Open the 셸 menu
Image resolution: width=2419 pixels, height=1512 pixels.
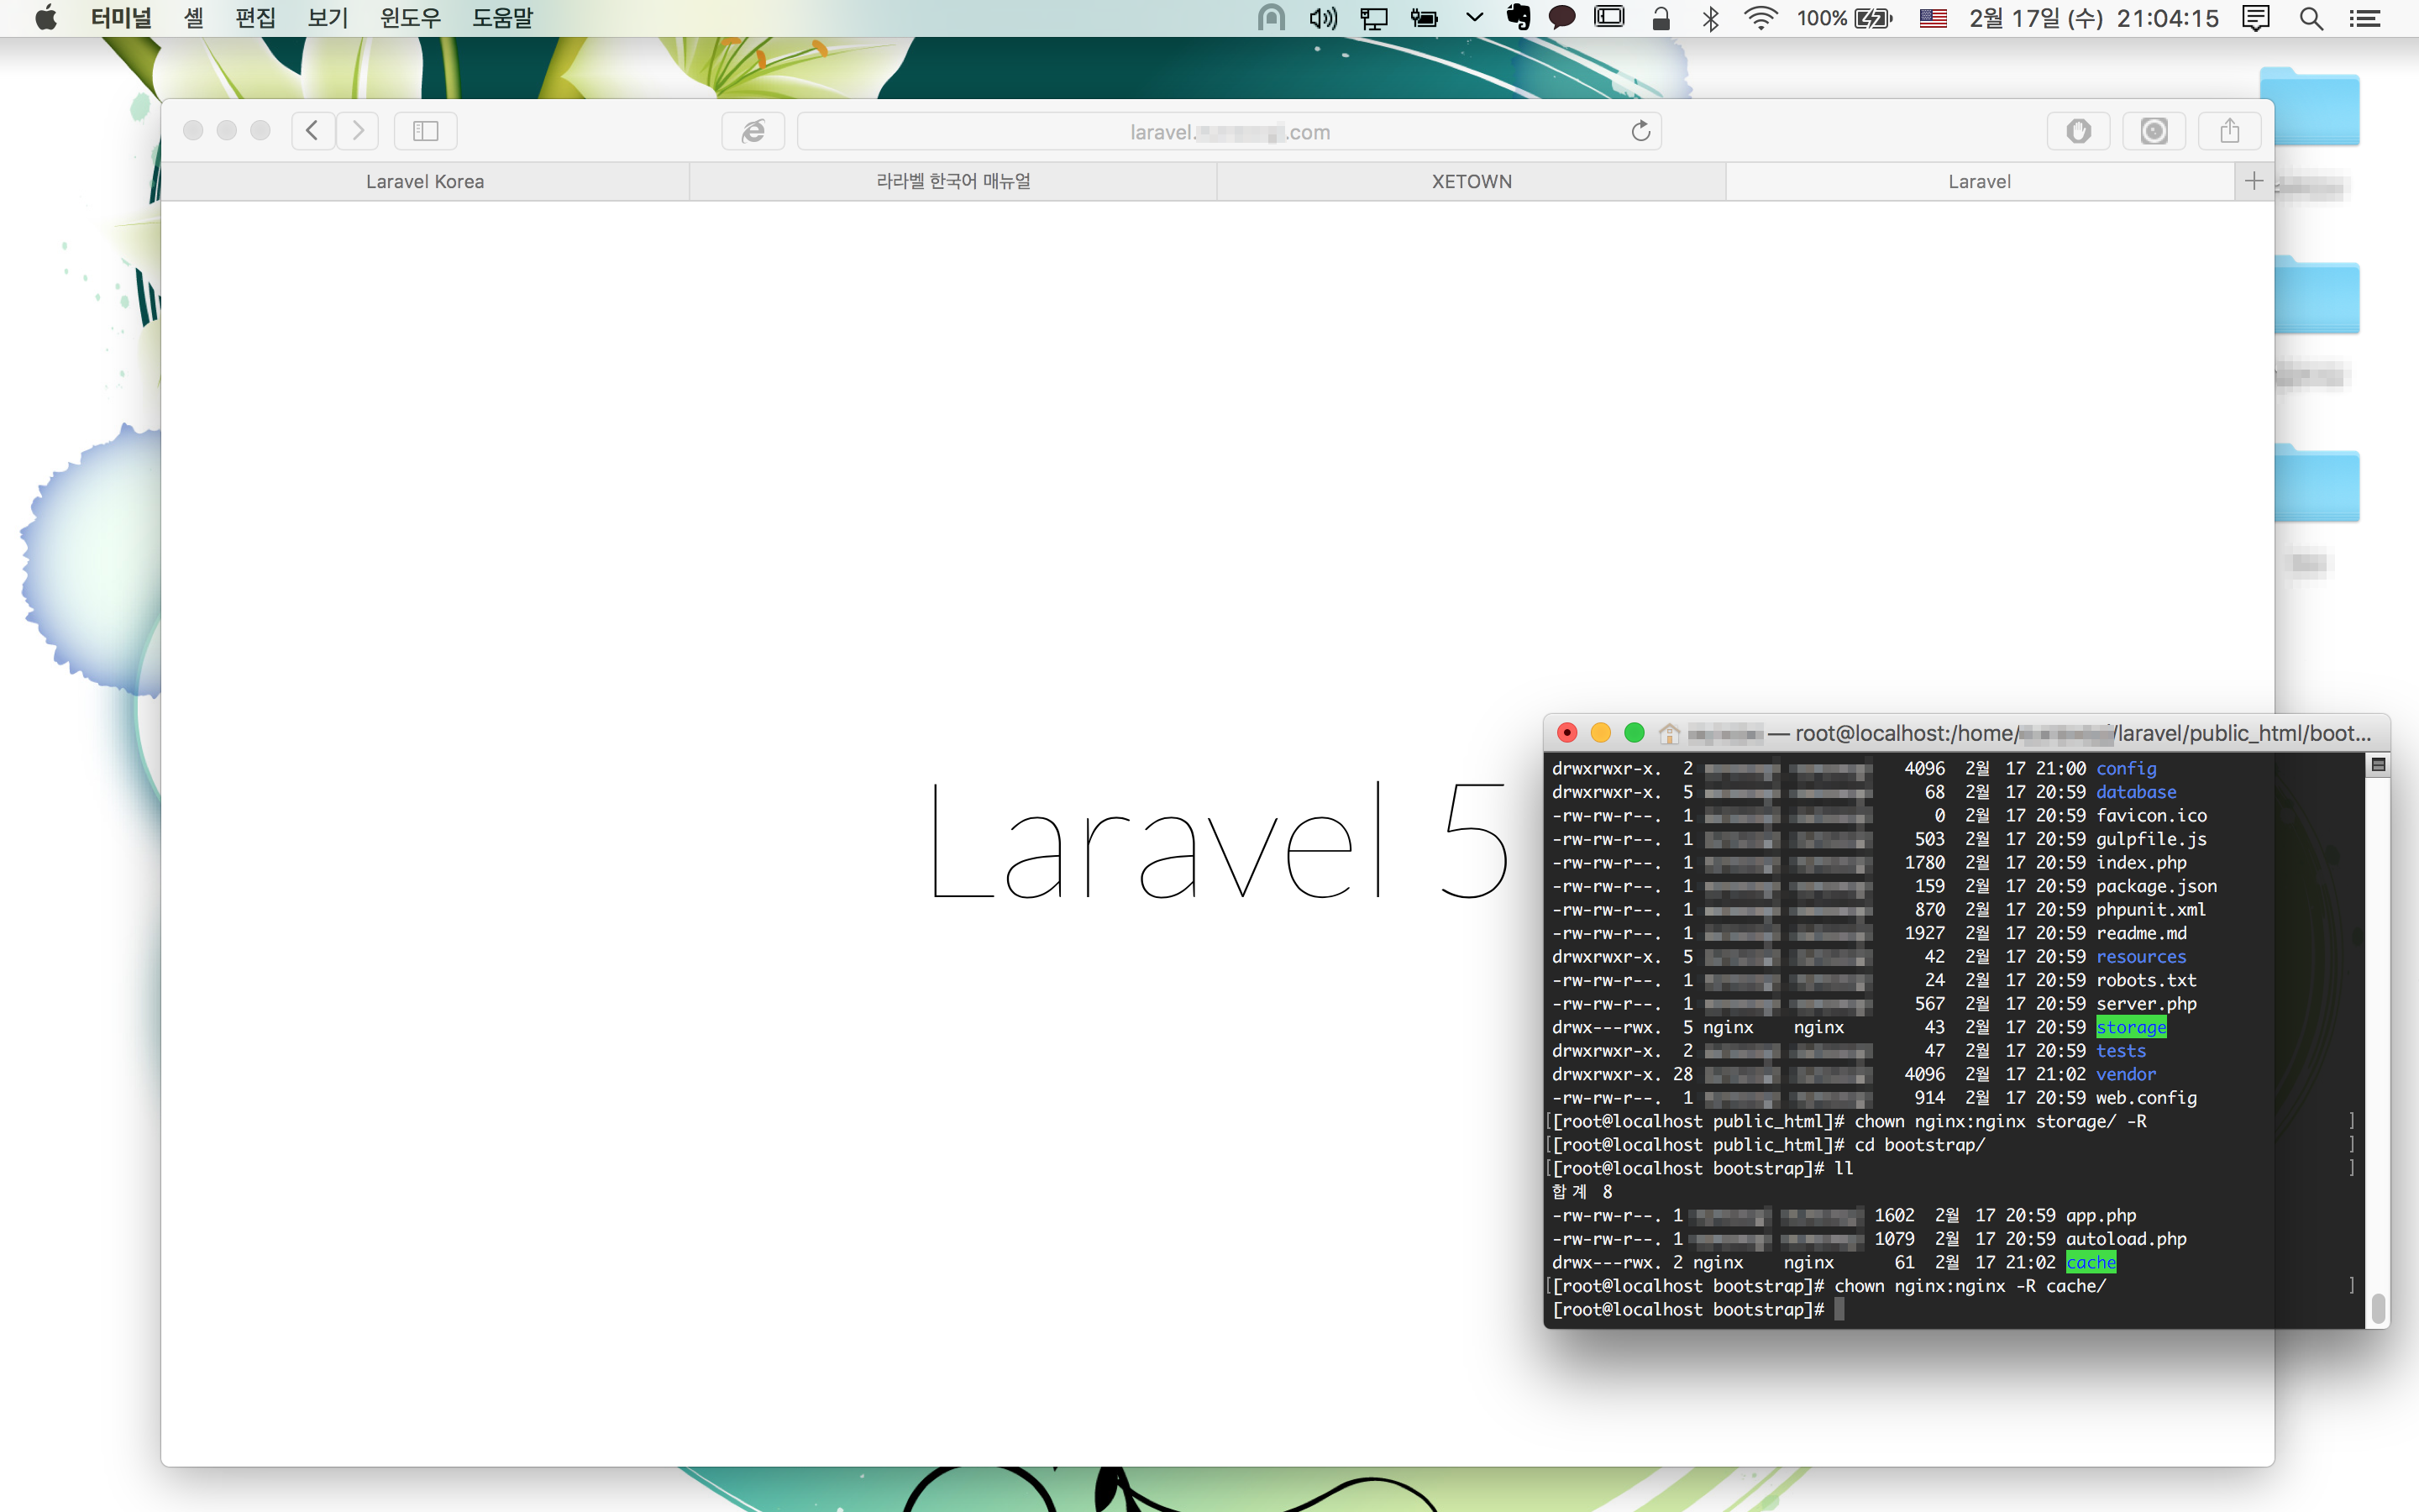pos(194,18)
